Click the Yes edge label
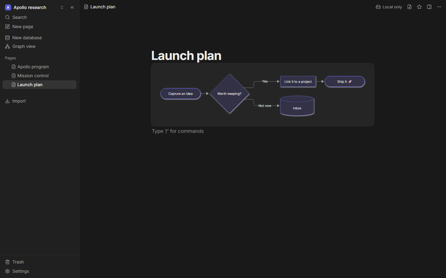Image resolution: width=446 pixels, height=278 pixels. tap(265, 81)
